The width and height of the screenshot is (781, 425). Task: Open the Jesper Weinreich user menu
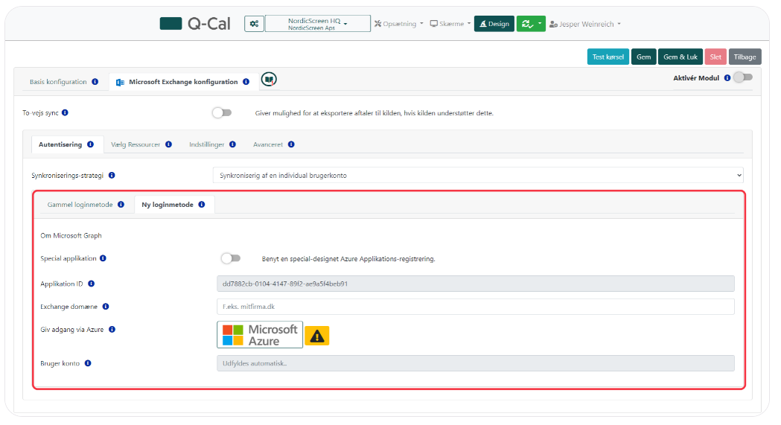click(x=585, y=24)
